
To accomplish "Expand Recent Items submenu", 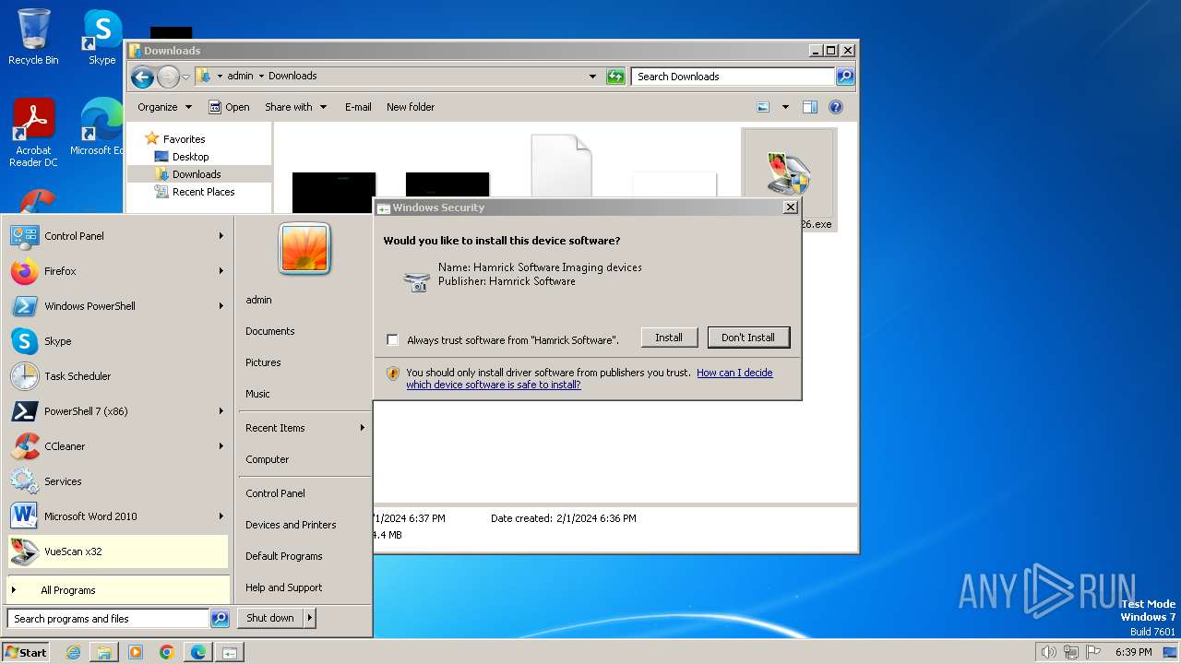I will pyautogui.click(x=304, y=428).
